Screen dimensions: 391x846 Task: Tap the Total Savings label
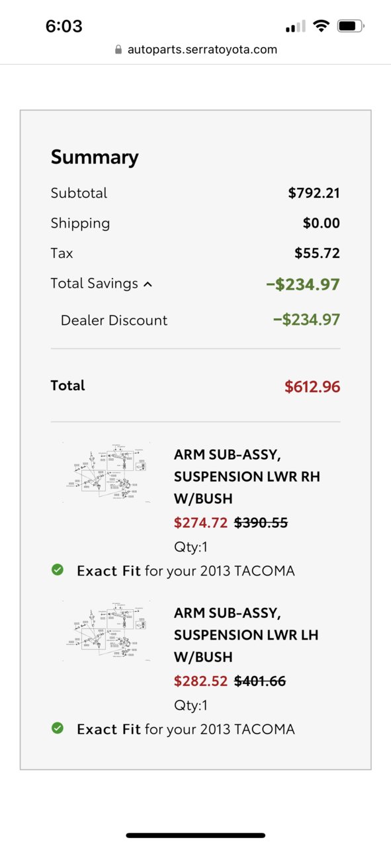pos(95,284)
